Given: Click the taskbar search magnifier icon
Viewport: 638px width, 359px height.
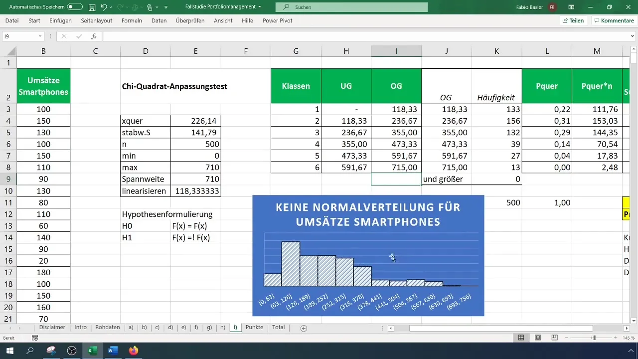Looking at the screenshot, I should tap(30, 351).
